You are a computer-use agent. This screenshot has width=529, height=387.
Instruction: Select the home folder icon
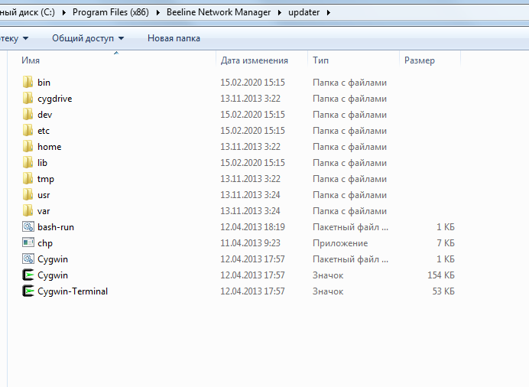pos(28,146)
